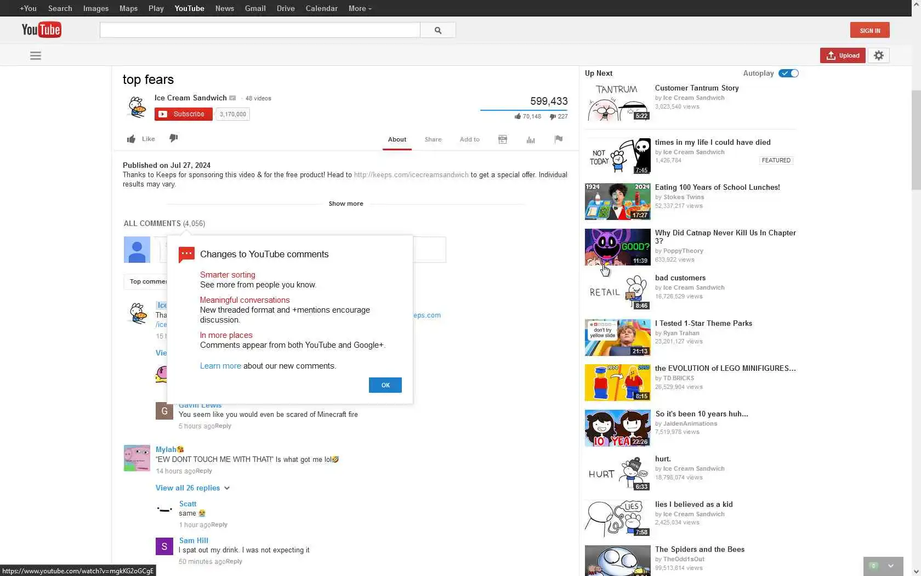Open 'So it's been 10 years huh...' title

(702, 414)
